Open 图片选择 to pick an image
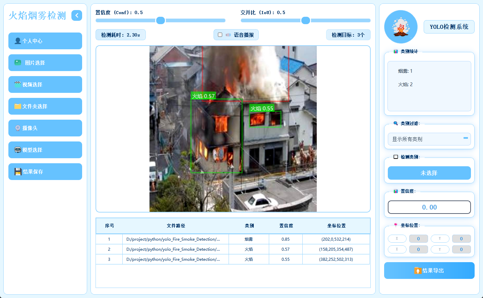This screenshot has width=483, height=298. coord(45,63)
